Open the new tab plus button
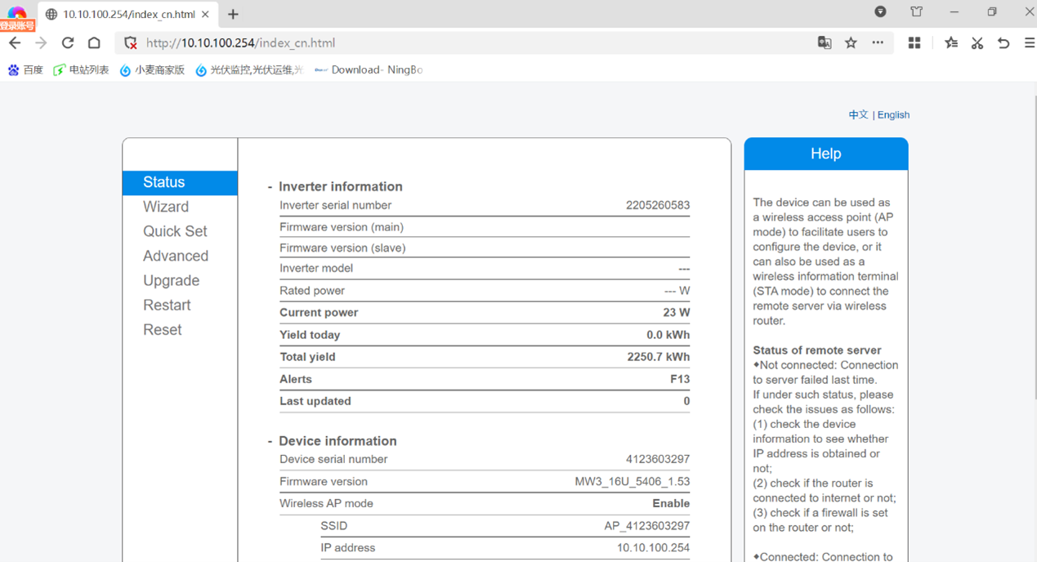The width and height of the screenshot is (1037, 562). [x=233, y=15]
